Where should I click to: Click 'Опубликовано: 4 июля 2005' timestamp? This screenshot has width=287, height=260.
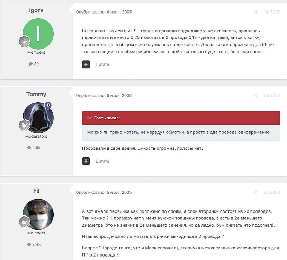(x=104, y=12)
